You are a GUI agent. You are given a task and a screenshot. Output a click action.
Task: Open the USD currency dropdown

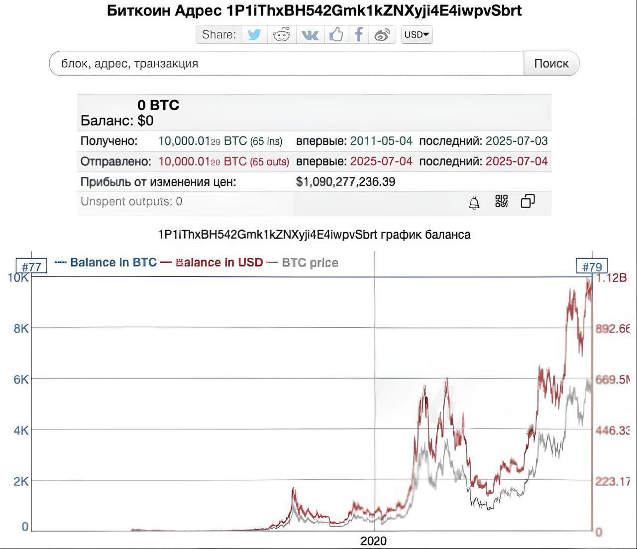click(417, 34)
